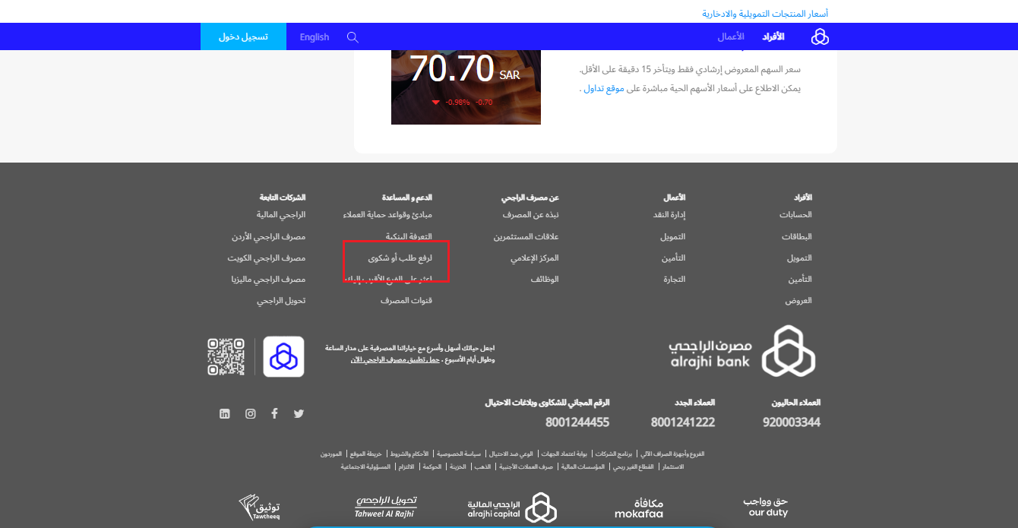Viewport: 1018px width, 528px height.
Task: Open the Instagram social icon
Action: tap(250, 414)
